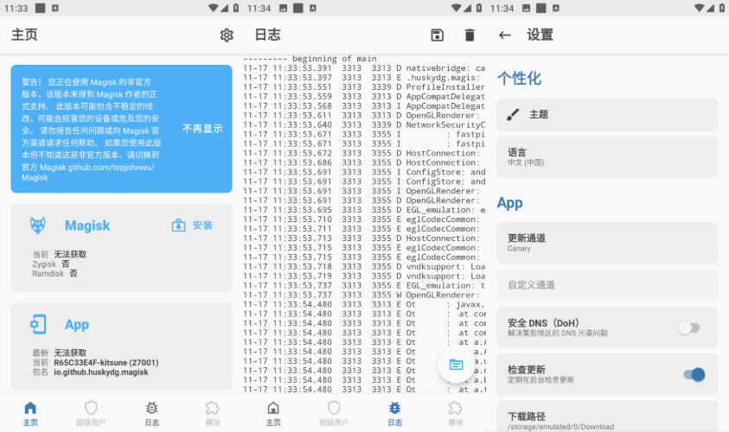This screenshot has width=729, height=432.
Task: Click the App card title
Action: [x=77, y=324]
